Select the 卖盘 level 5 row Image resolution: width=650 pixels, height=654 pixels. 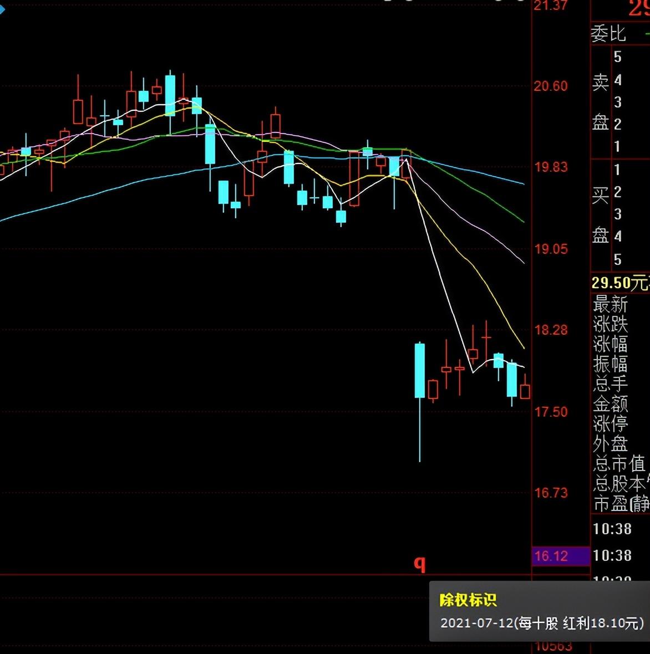[x=631, y=57]
